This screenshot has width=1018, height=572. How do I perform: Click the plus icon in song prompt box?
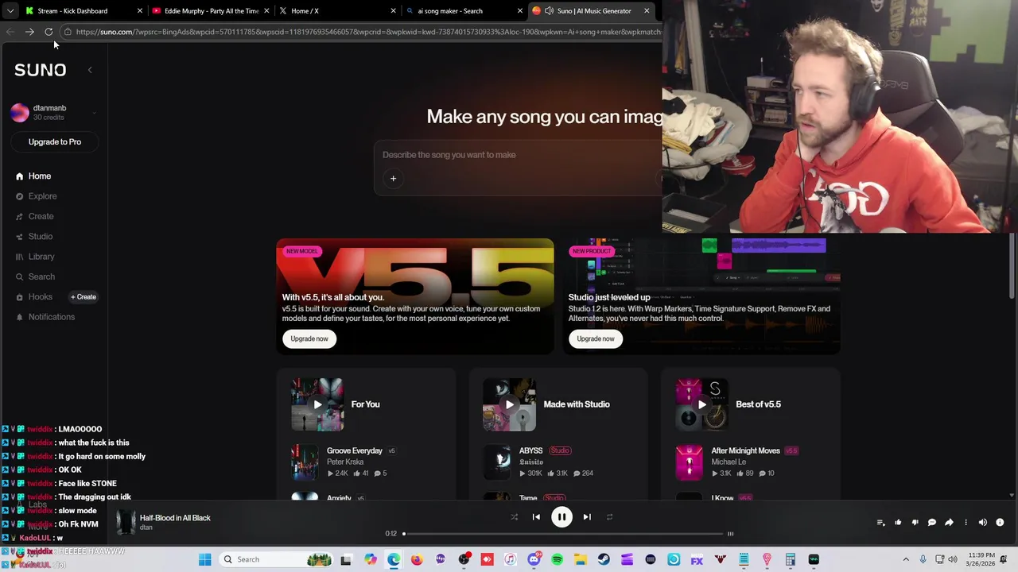tap(393, 179)
